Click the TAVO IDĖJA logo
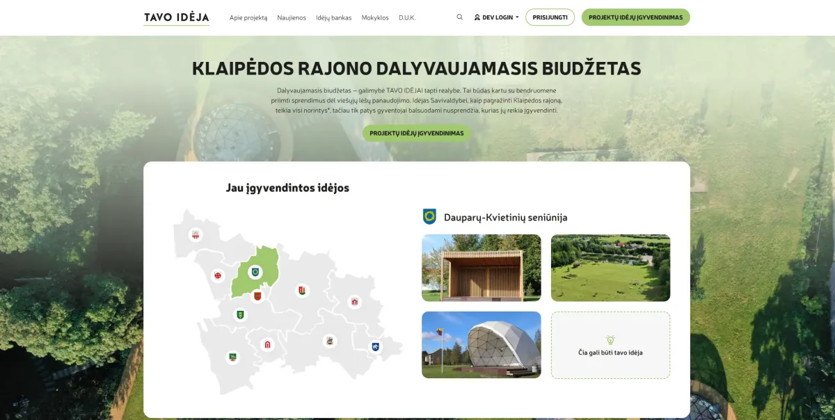 click(x=176, y=17)
